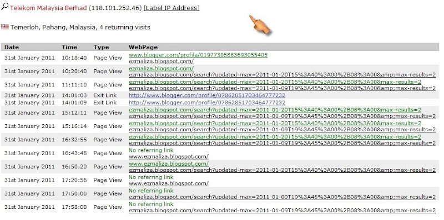Click the magnifying glass icon beside Telekom Malaysia Berhad
Image resolution: width=444 pixels, height=220 pixels.
point(4,7)
